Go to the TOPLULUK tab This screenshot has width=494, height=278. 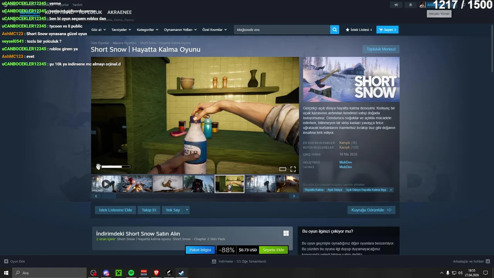point(91,12)
